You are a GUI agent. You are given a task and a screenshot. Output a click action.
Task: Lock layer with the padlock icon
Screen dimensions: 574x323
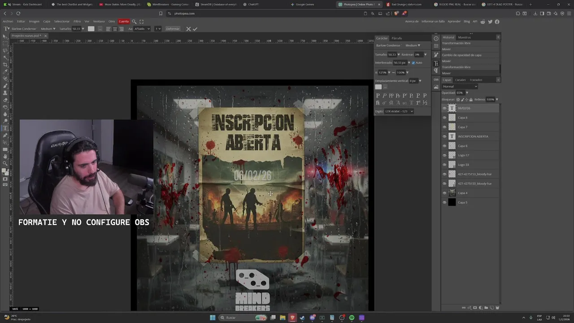point(471,99)
